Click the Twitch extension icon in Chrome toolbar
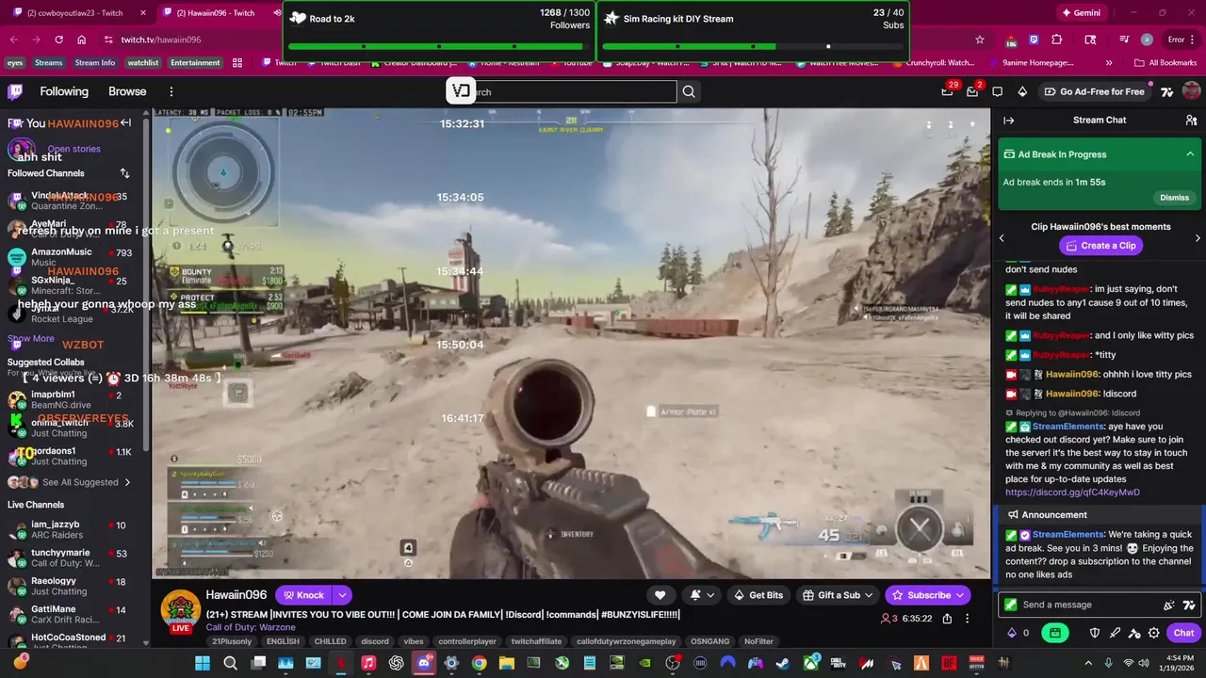The width and height of the screenshot is (1206, 678). (x=1034, y=40)
